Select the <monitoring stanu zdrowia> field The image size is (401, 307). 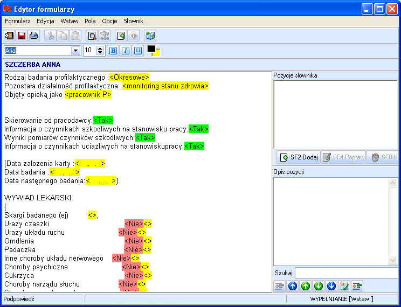[165, 86]
